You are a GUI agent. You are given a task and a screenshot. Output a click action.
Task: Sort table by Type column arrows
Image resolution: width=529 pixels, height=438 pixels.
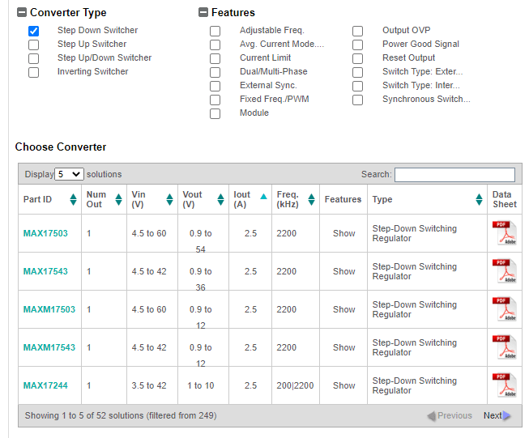[x=479, y=200]
